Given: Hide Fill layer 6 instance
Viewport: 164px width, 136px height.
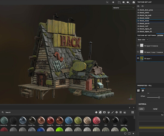Looking at the screenshot, I should click(x=138, y=45).
